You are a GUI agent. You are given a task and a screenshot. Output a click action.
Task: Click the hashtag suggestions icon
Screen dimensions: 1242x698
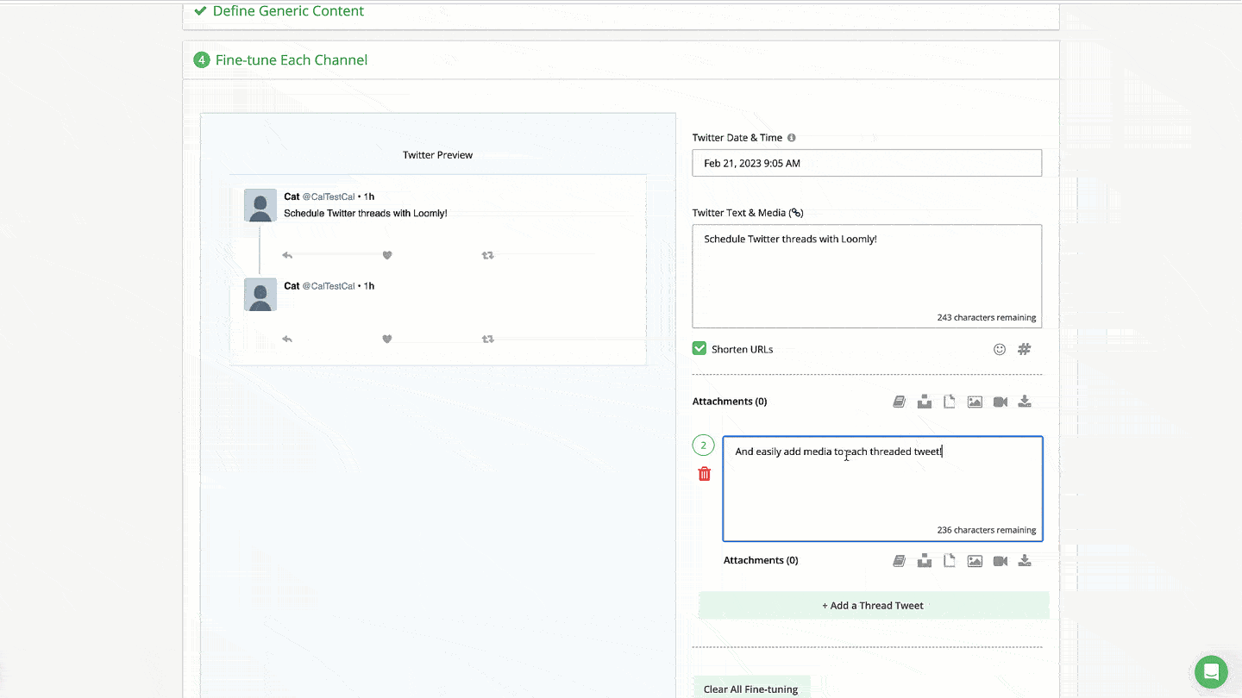pyautogui.click(x=1024, y=349)
